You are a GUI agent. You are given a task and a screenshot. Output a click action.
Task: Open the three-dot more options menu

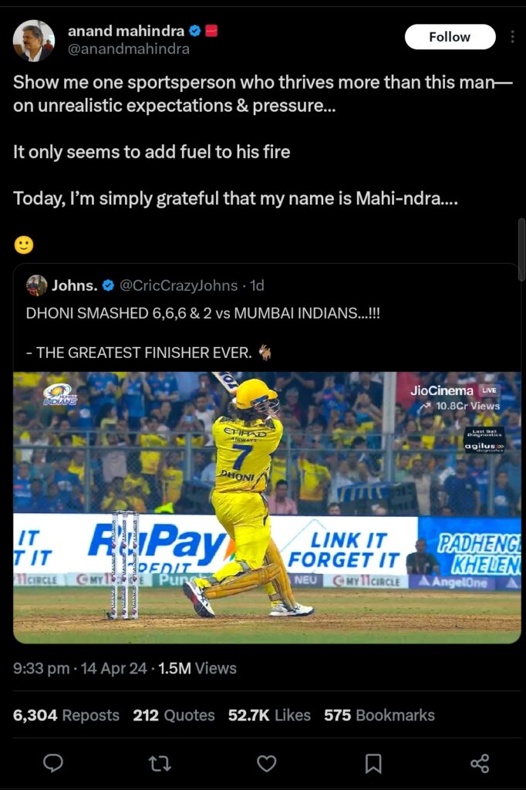coord(512,37)
